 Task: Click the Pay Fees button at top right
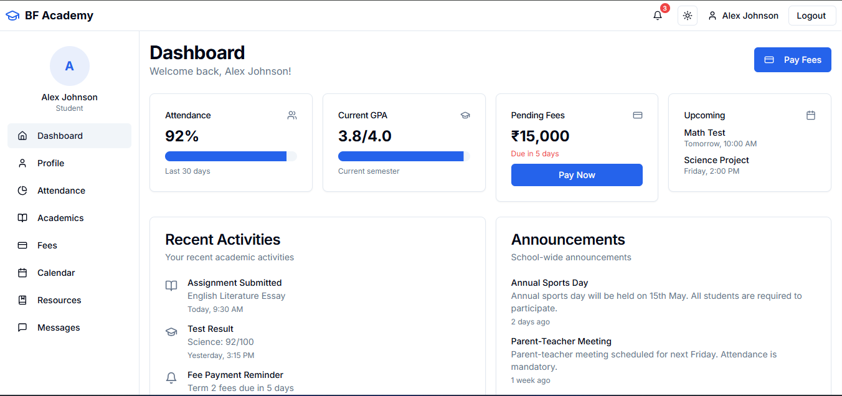click(x=792, y=60)
